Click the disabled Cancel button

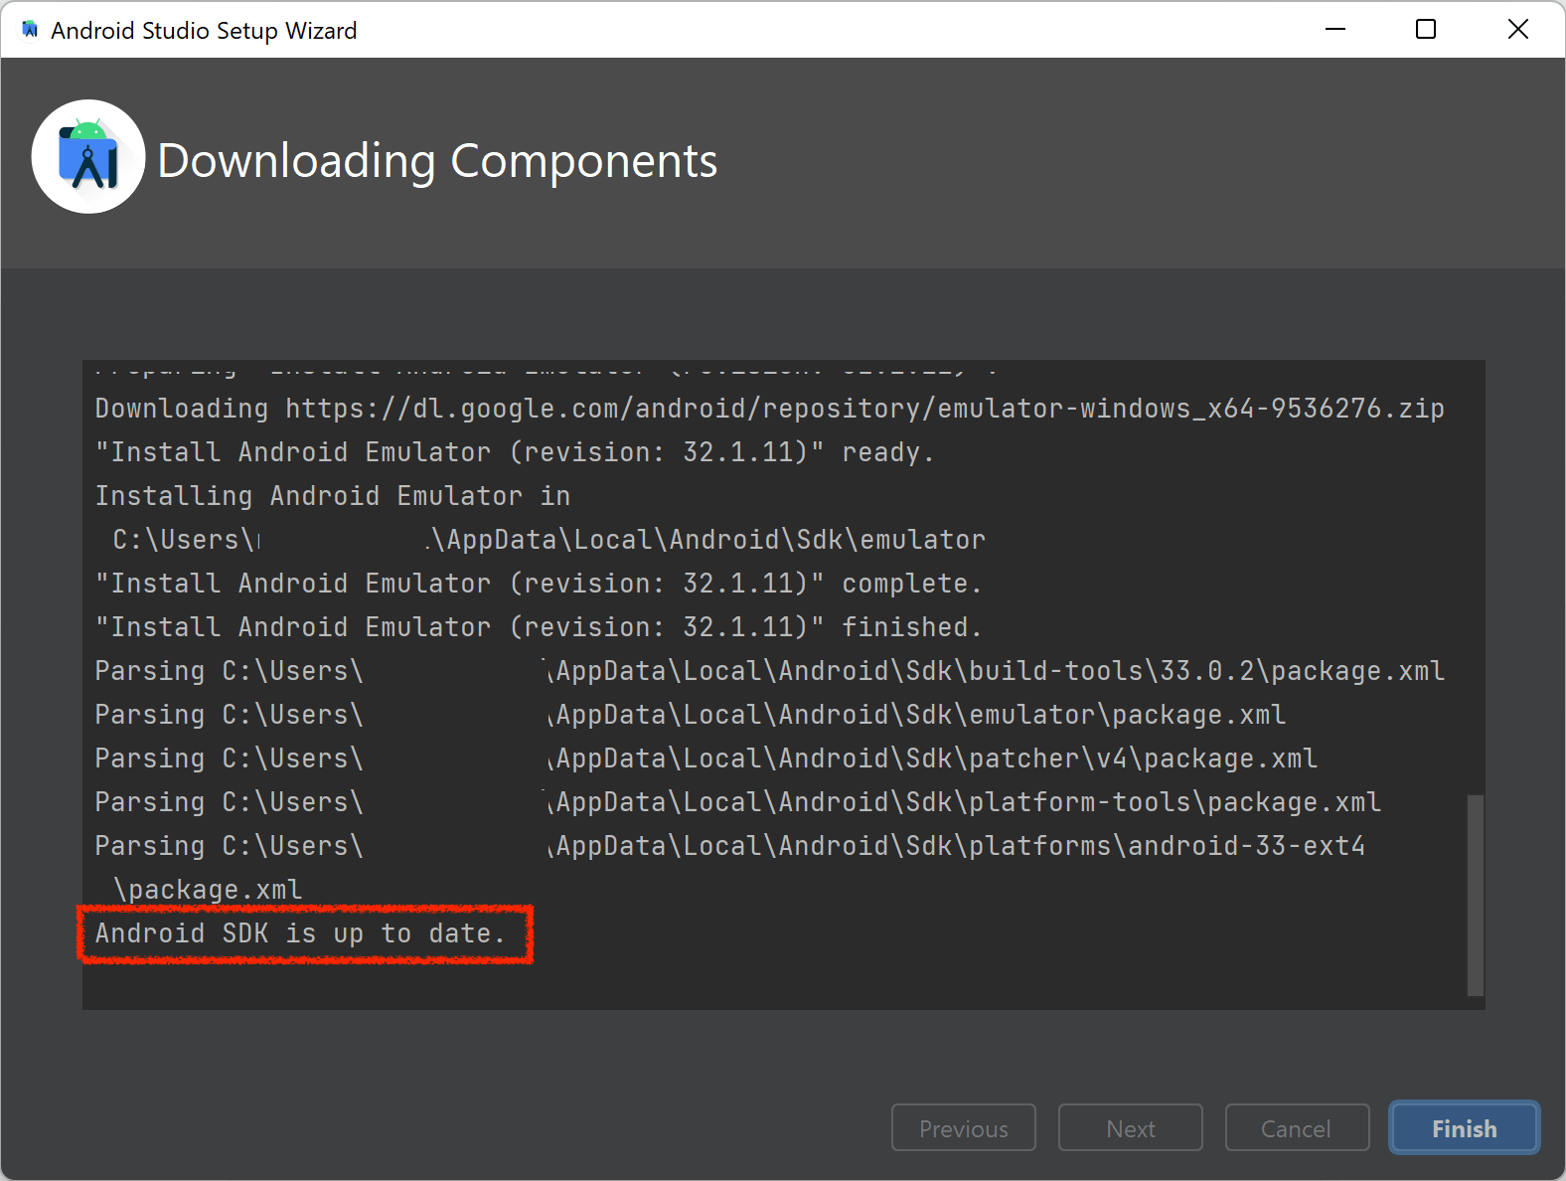[x=1297, y=1128]
